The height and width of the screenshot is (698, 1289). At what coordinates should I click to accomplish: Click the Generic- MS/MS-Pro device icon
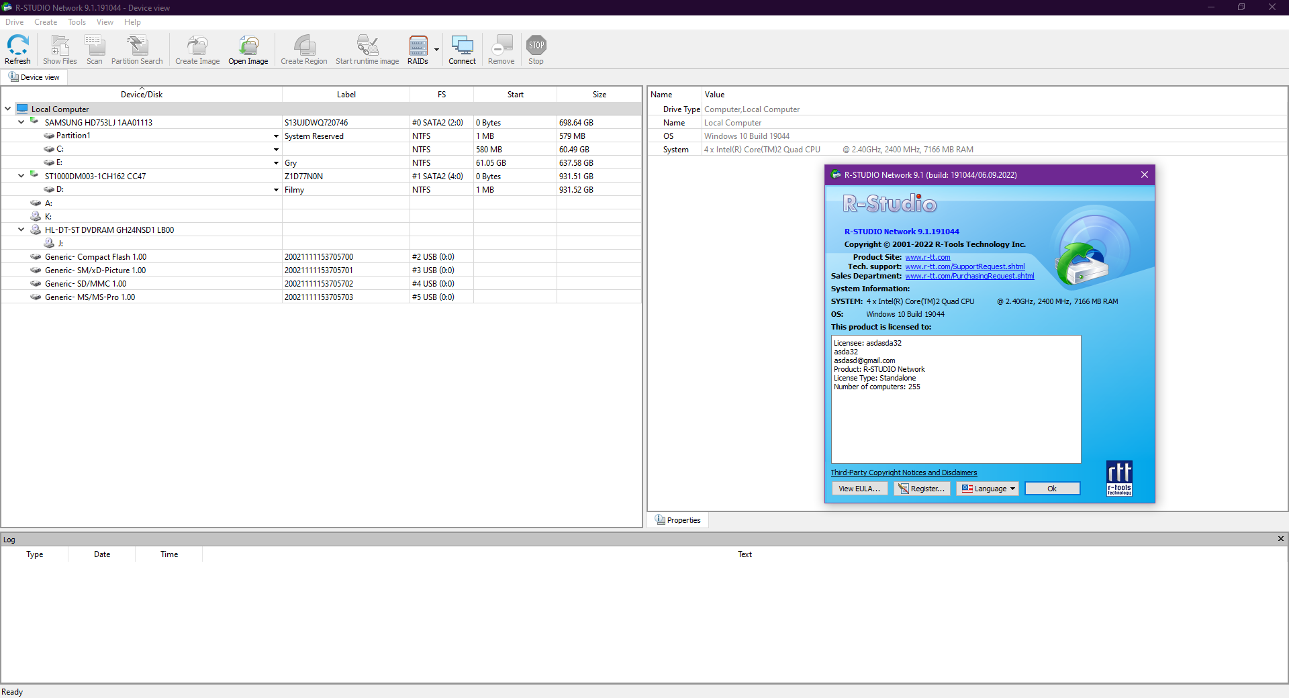(x=36, y=297)
